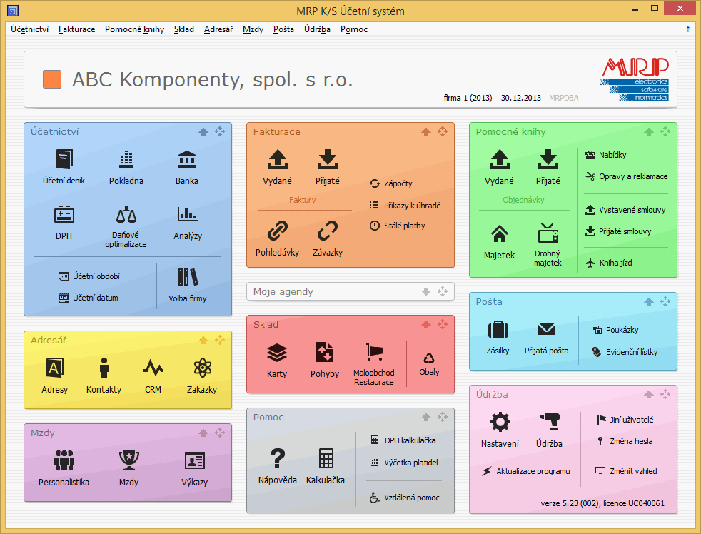The width and height of the screenshot is (701, 534).
Task: Select the Pokladna icon in Účetnictví panel
Action: pyautogui.click(x=126, y=168)
